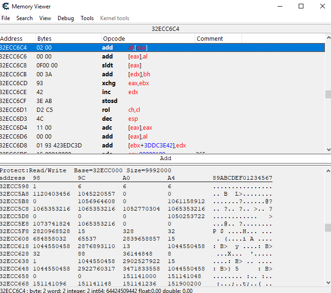
Task: Select the add [ebx+3DDC3E42],edx row
Action: (x=162, y=145)
